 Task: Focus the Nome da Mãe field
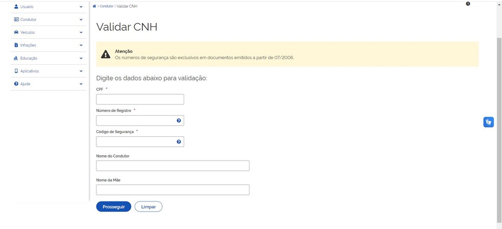(x=173, y=190)
